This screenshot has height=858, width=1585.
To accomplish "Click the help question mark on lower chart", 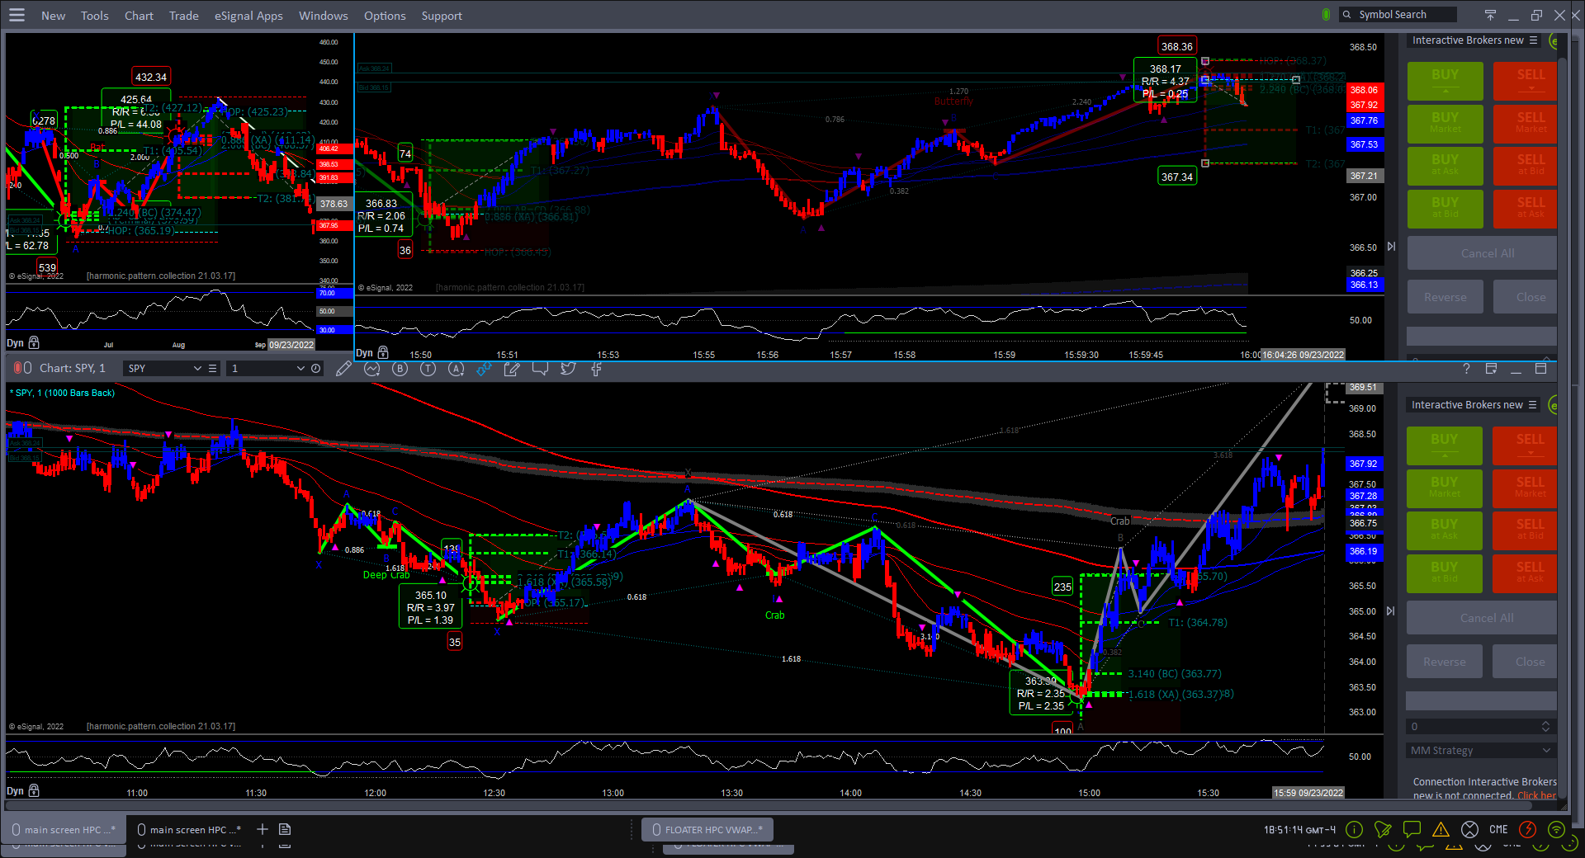I will click(x=1466, y=369).
